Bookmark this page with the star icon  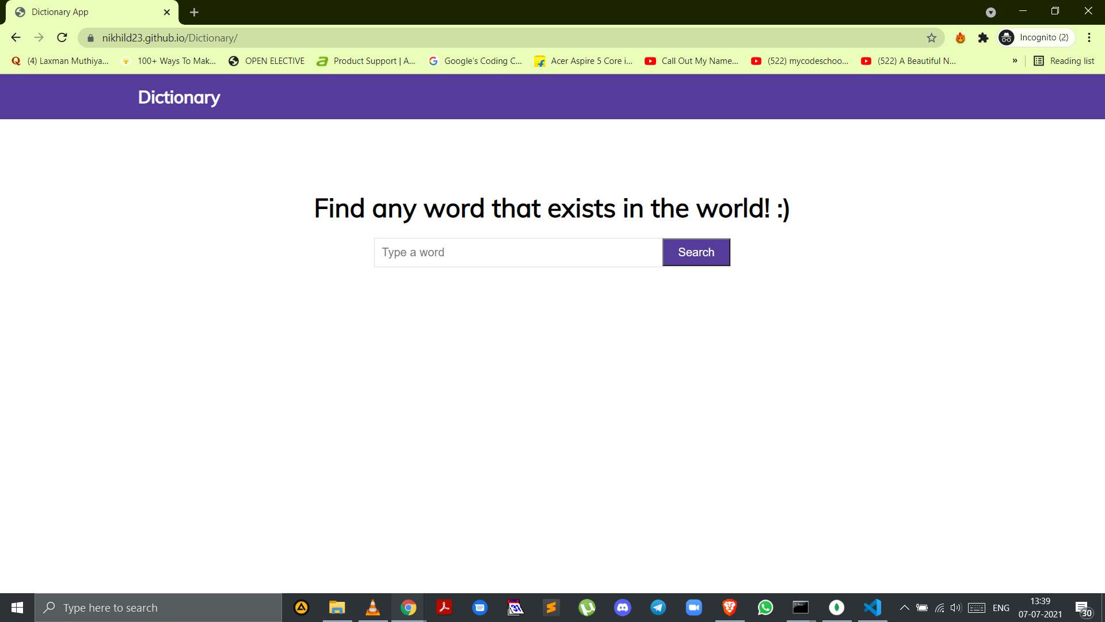[931, 38]
